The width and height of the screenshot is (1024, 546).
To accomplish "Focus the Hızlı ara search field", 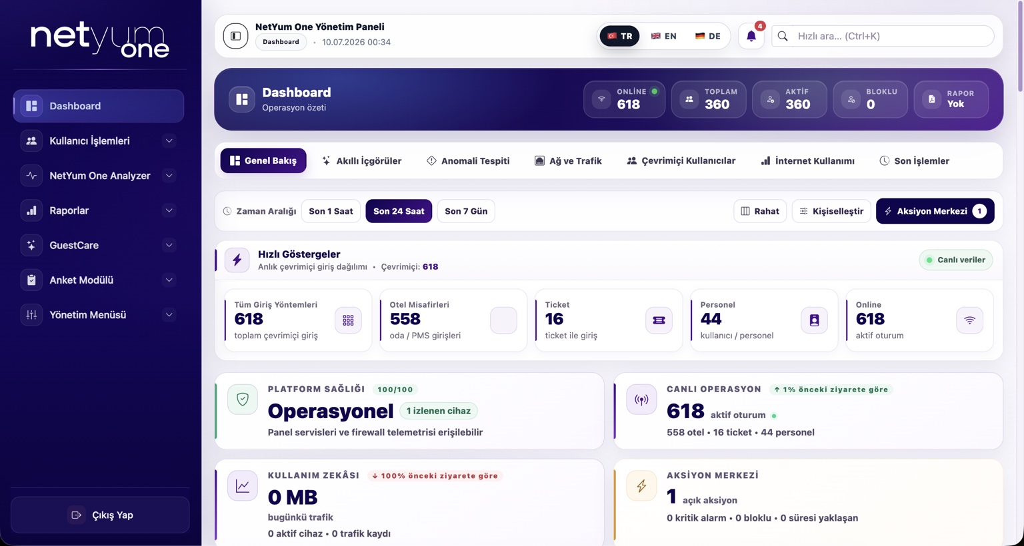I will pyautogui.click(x=883, y=36).
